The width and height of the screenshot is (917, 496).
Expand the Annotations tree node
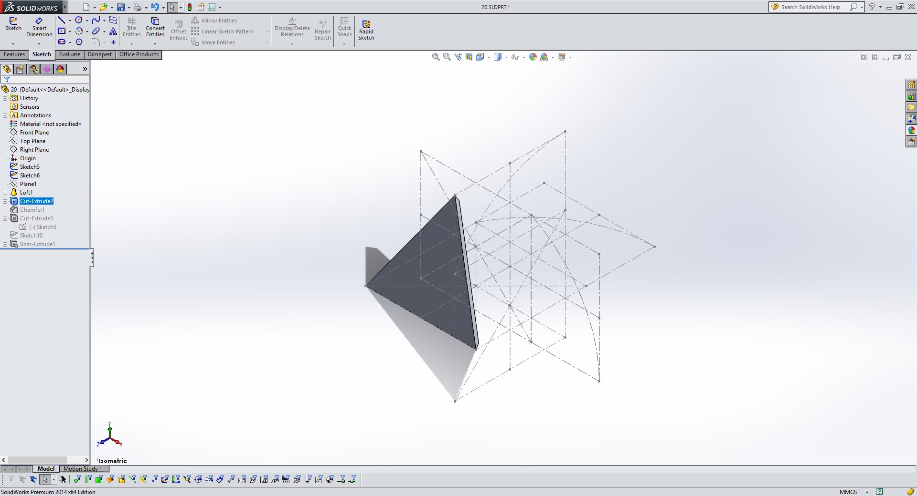[5, 115]
